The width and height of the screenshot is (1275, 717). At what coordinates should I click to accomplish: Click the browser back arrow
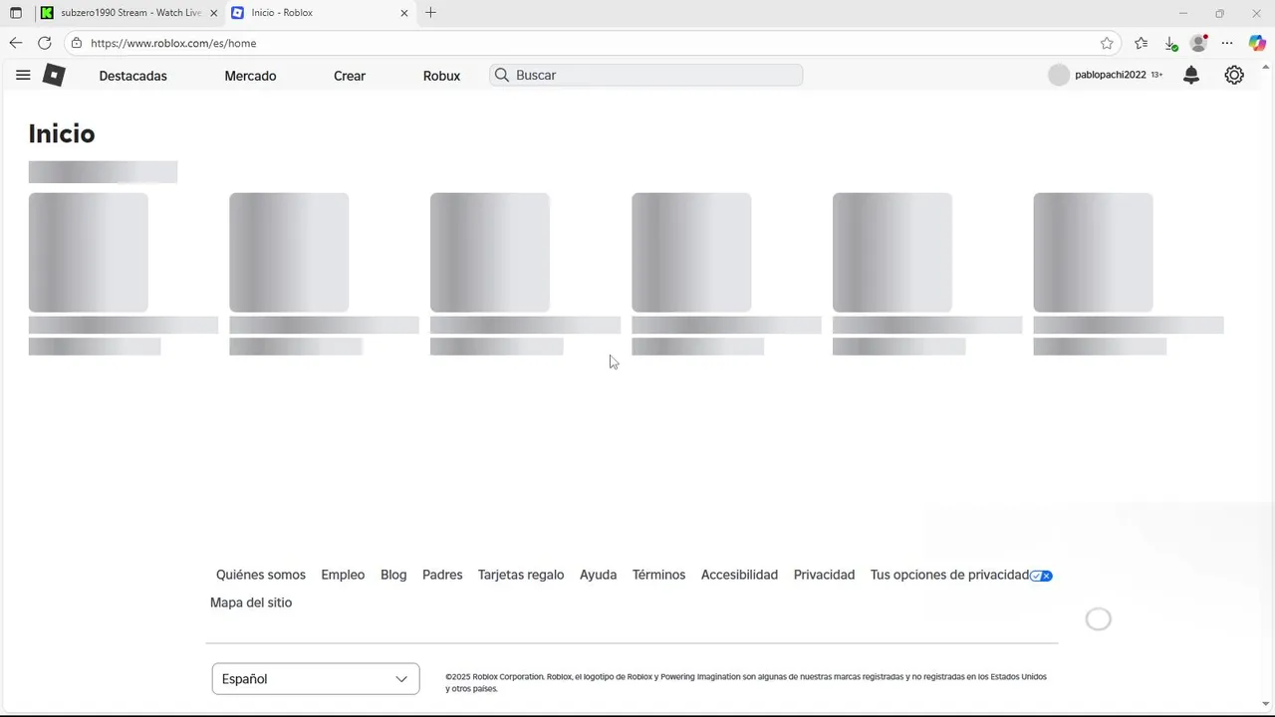pos(15,43)
